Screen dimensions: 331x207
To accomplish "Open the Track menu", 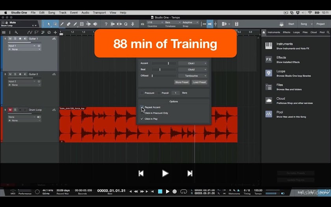I will pyautogui.click(x=63, y=13).
